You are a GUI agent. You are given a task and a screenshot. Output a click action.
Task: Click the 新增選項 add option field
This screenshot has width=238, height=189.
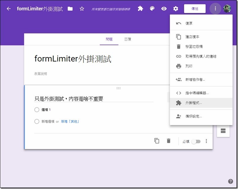pyautogui.click(x=48, y=122)
